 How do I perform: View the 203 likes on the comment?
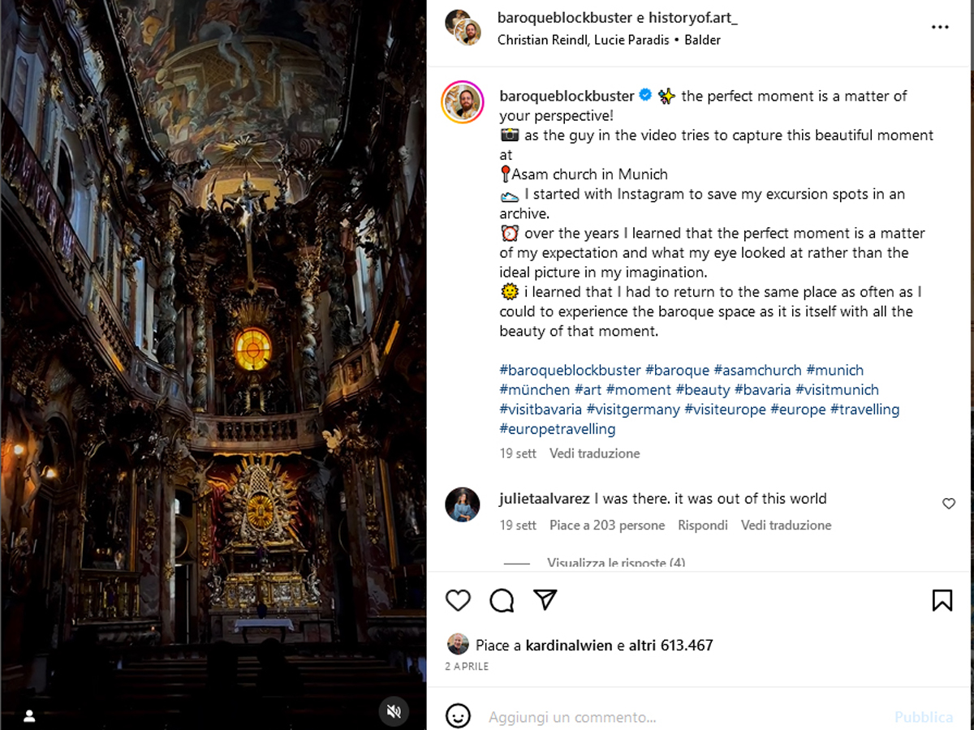pos(607,525)
